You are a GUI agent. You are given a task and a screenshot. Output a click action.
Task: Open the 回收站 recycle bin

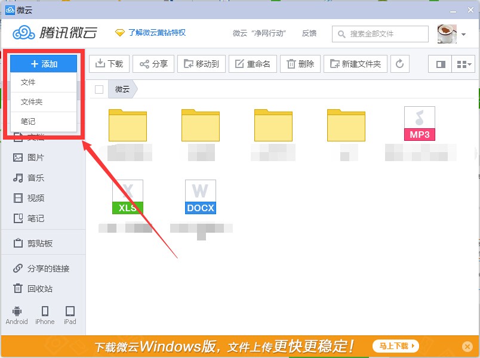[x=33, y=289]
